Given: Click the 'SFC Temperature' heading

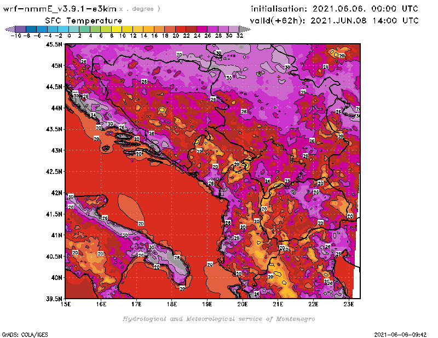Looking at the screenshot, I should (84, 21).
